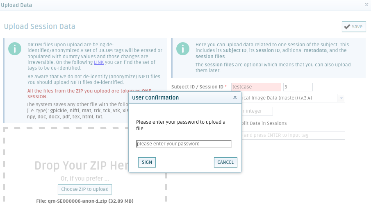Click the SIGN button
Viewport: 371px width, 206px height.
(x=147, y=162)
